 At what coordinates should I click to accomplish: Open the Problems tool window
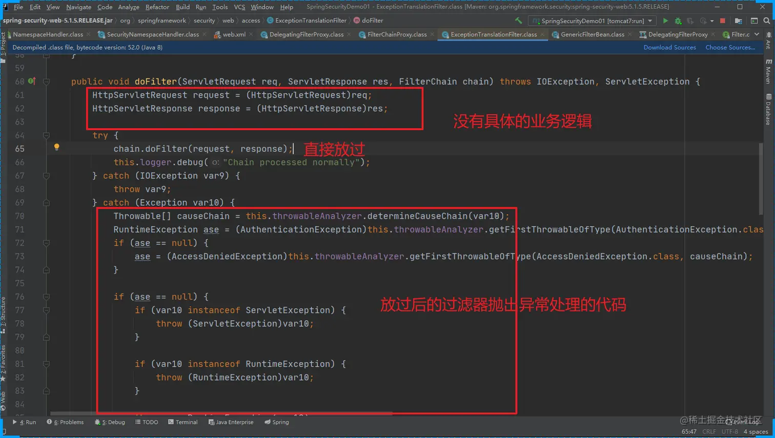[x=65, y=422]
